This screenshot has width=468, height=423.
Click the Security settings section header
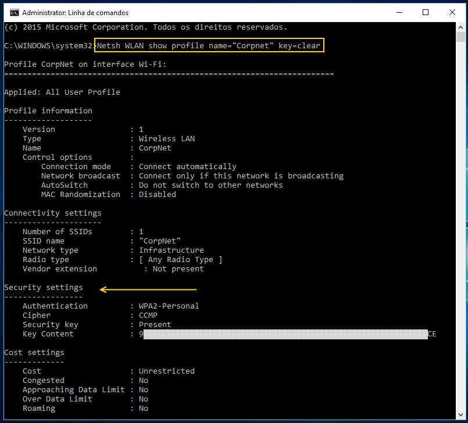pyautogui.click(x=43, y=287)
